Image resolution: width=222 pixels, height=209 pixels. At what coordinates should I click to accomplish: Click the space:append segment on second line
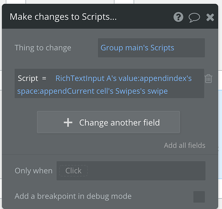pos(42,91)
